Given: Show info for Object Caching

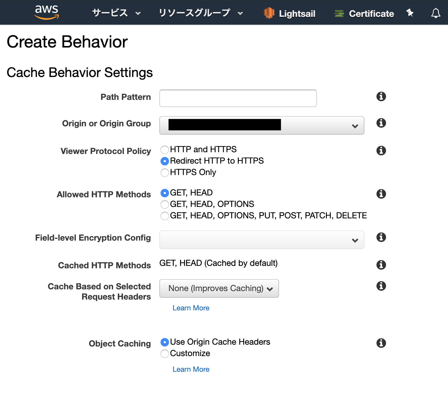Looking at the screenshot, I should pos(381,343).
